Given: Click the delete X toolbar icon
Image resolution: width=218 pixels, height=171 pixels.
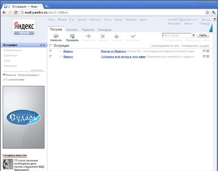Looking at the screenshot, I should [103, 36].
